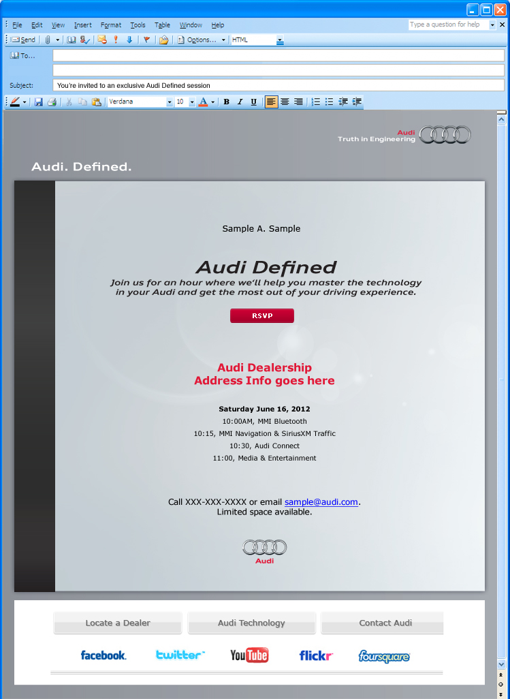
Task: Click the create rule envelope icon
Action: click(164, 40)
